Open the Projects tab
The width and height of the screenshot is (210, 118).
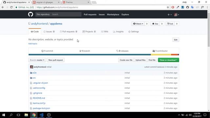89,31
